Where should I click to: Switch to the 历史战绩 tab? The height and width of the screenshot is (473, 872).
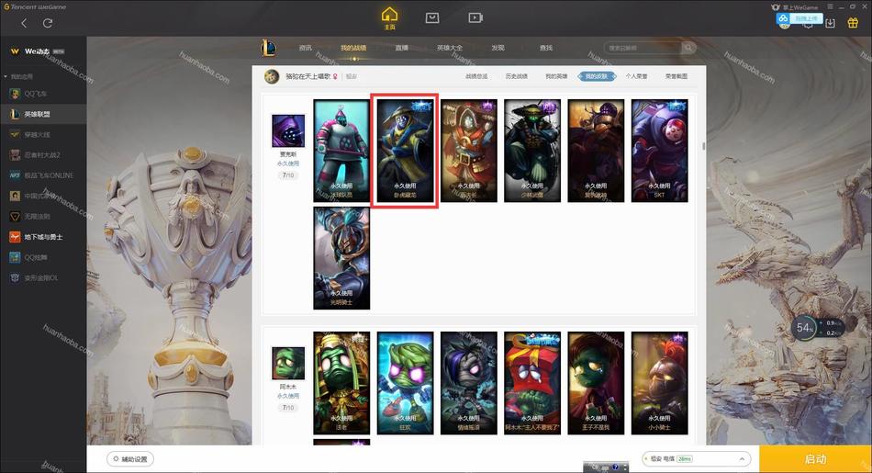(x=516, y=76)
